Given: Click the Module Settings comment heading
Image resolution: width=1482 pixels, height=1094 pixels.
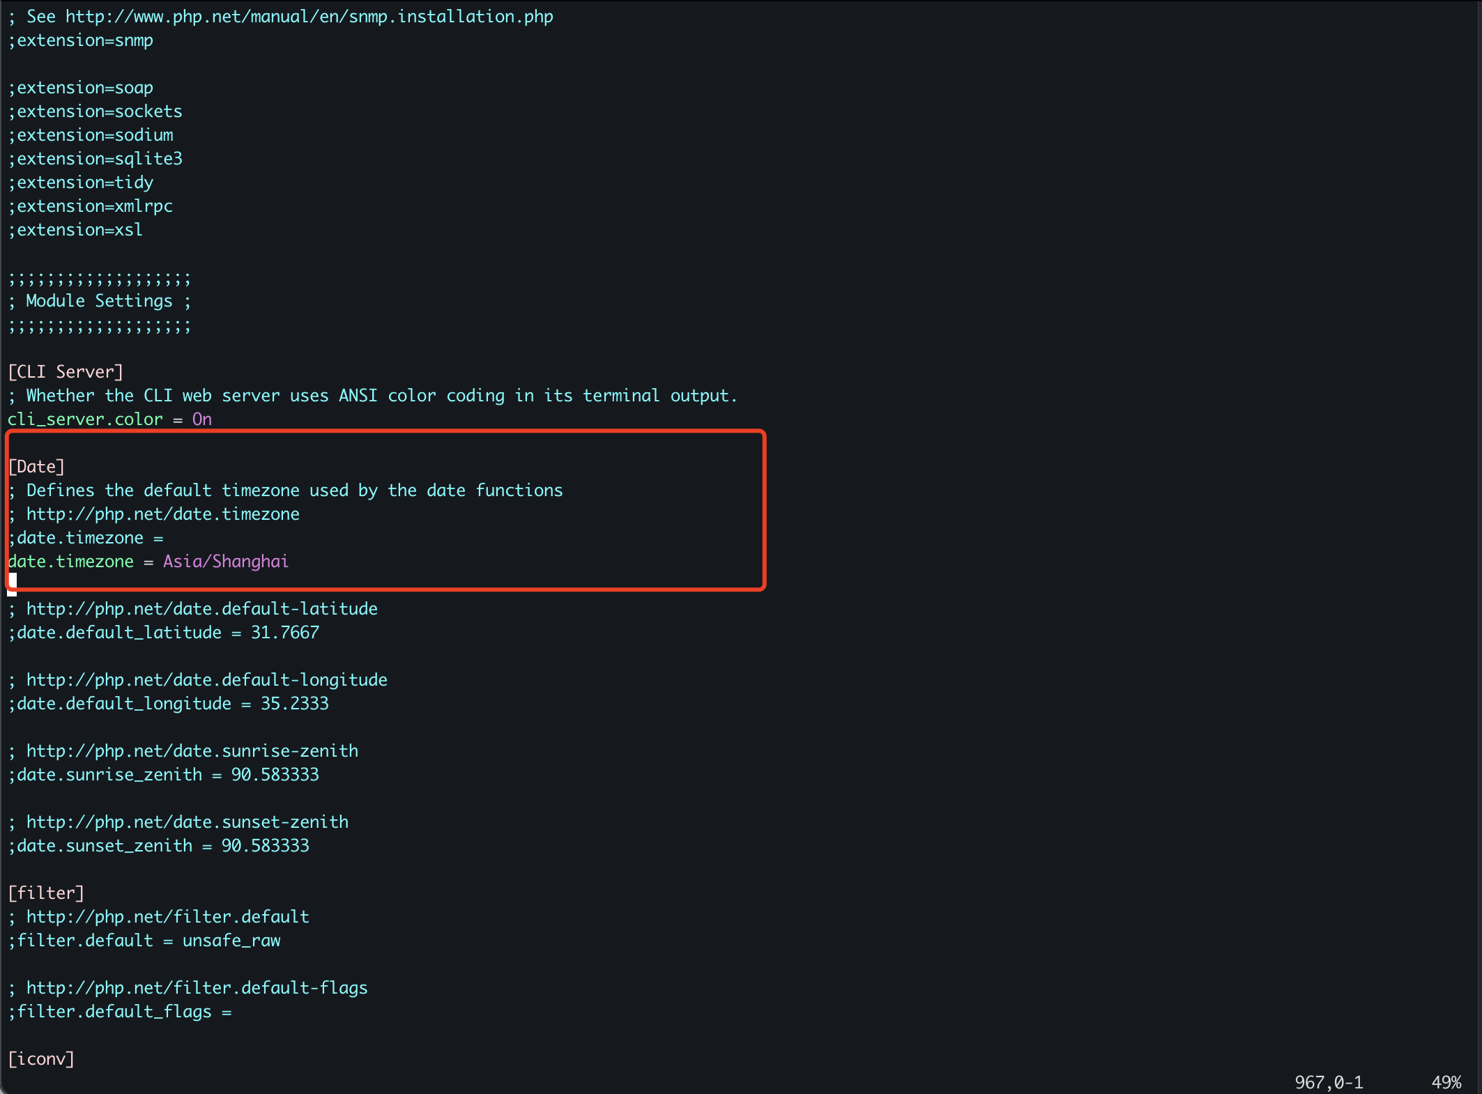Looking at the screenshot, I should [99, 301].
